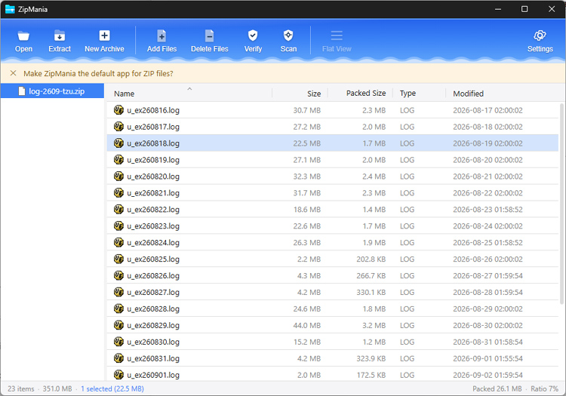Click the file icon of u_ex260822.log
The width and height of the screenshot is (566, 396).
[118, 210]
